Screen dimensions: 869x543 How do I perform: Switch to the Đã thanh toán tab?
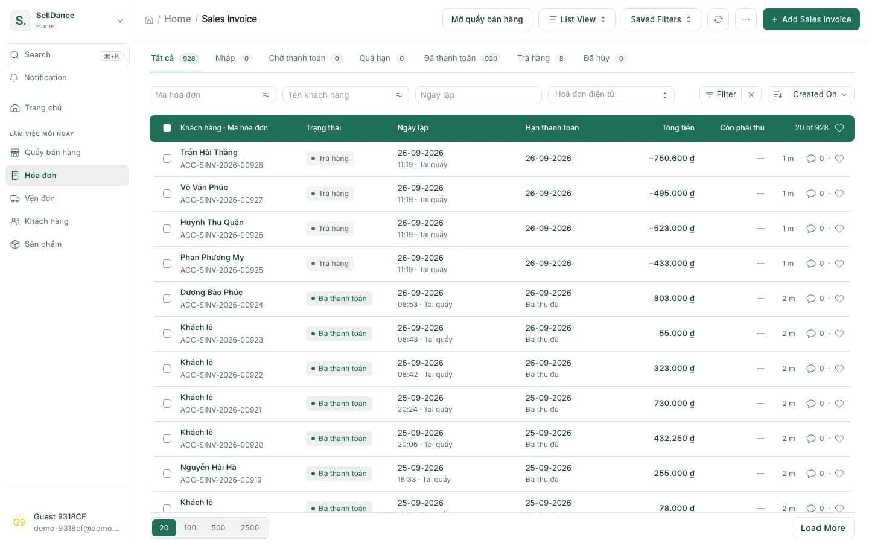click(462, 59)
